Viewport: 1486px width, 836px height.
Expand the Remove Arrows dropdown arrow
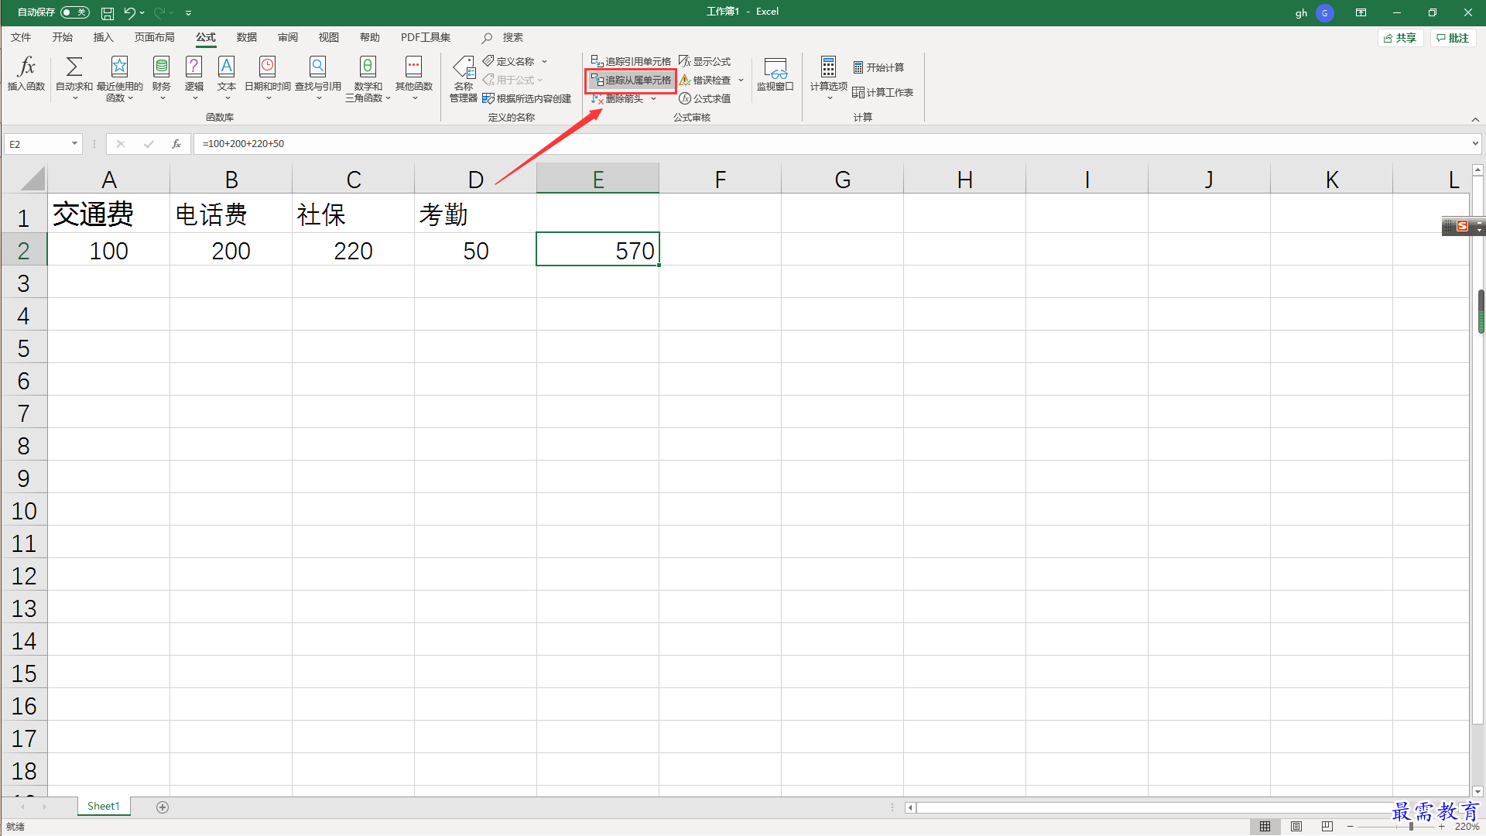[654, 98]
